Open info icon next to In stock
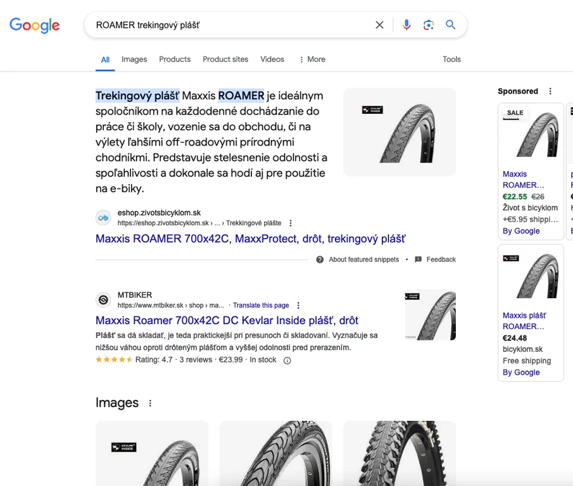The width and height of the screenshot is (573, 486). [287, 360]
